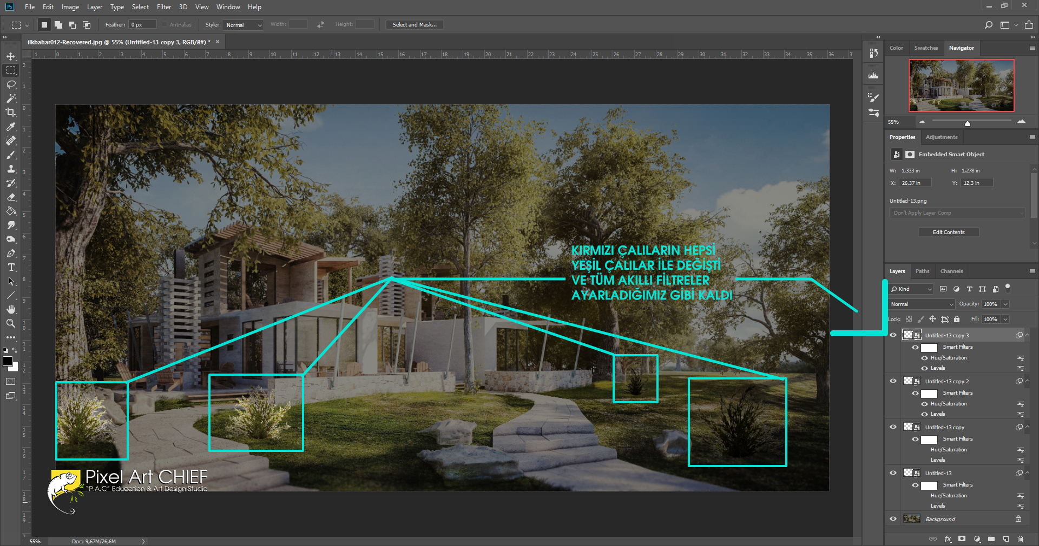Viewport: 1039px width, 546px height.
Task: Open new adjustment layer icon menu
Action: 977,539
